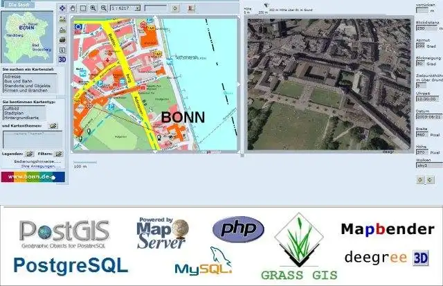The image size is (443, 286).
Task: Click the printer icon beside map
Action: coord(62,39)
